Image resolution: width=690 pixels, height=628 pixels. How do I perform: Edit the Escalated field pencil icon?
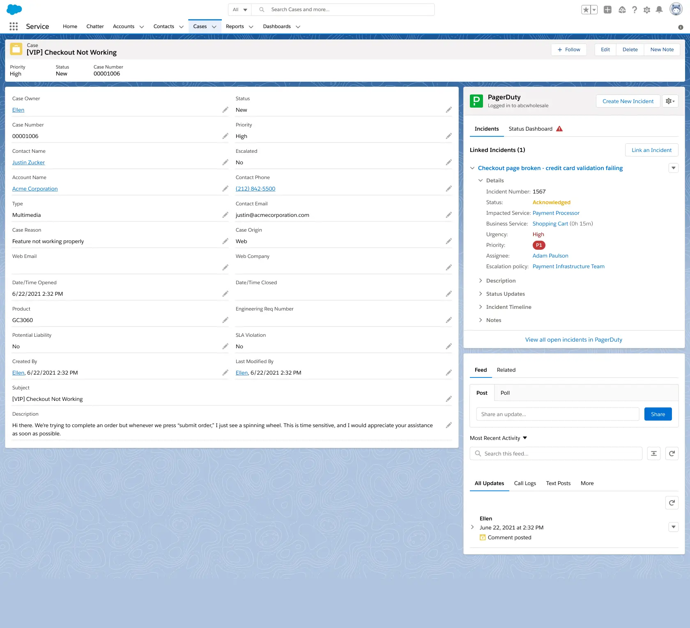tap(448, 162)
